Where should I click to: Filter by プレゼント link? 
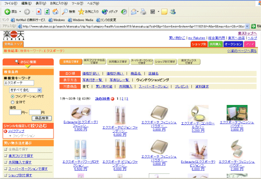pyautogui.click(x=182, y=87)
